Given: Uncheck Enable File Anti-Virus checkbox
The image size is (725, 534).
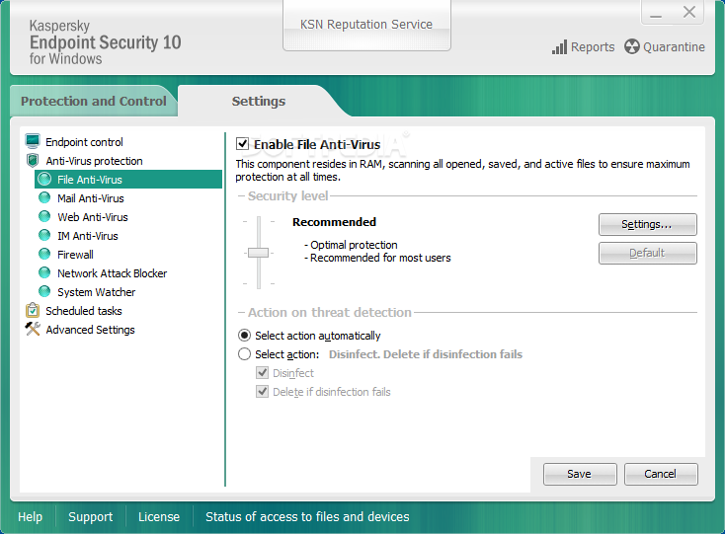Looking at the screenshot, I should [x=242, y=144].
